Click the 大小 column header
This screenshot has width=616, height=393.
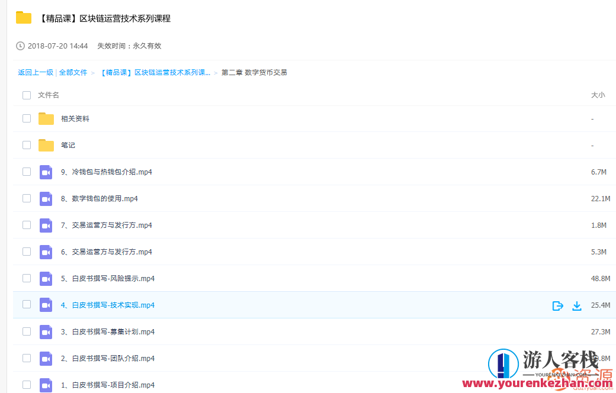598,95
